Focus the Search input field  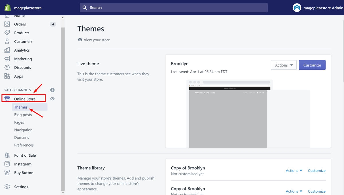[174, 8]
